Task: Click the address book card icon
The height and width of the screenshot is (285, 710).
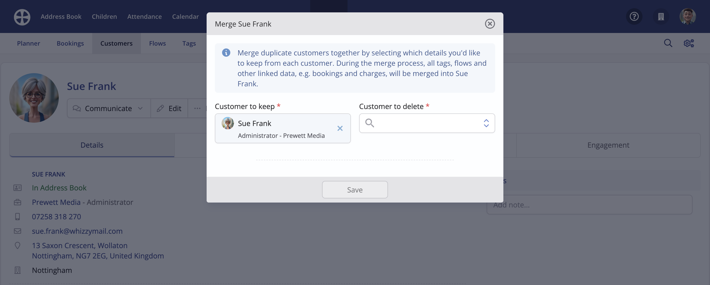Action: 17,188
